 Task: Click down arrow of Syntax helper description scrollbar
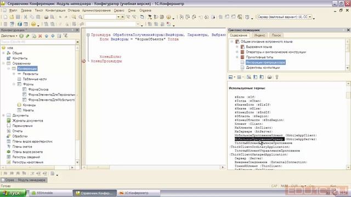348,167
